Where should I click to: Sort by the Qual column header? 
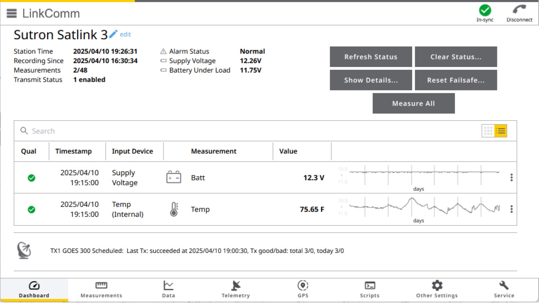(29, 151)
